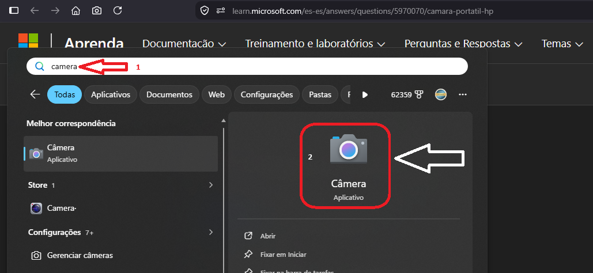593x273 pixels.
Task: Open the rewards trophy points icon
Action: (419, 95)
